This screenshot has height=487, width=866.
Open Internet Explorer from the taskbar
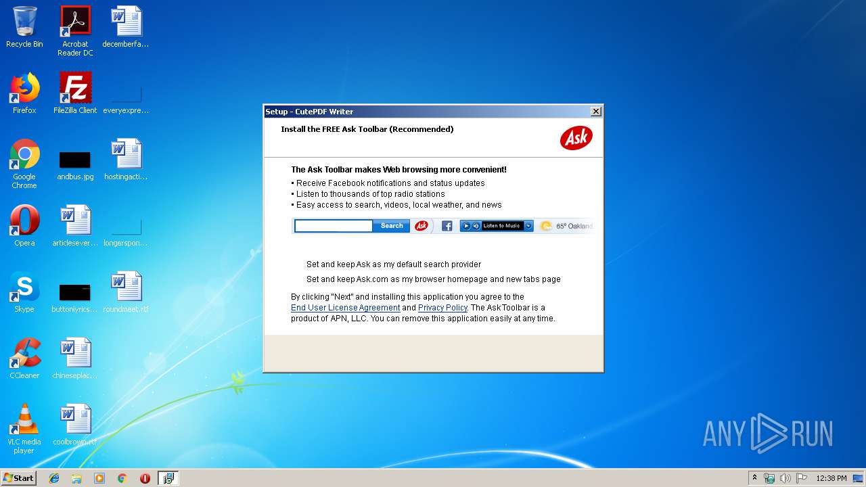(x=54, y=478)
